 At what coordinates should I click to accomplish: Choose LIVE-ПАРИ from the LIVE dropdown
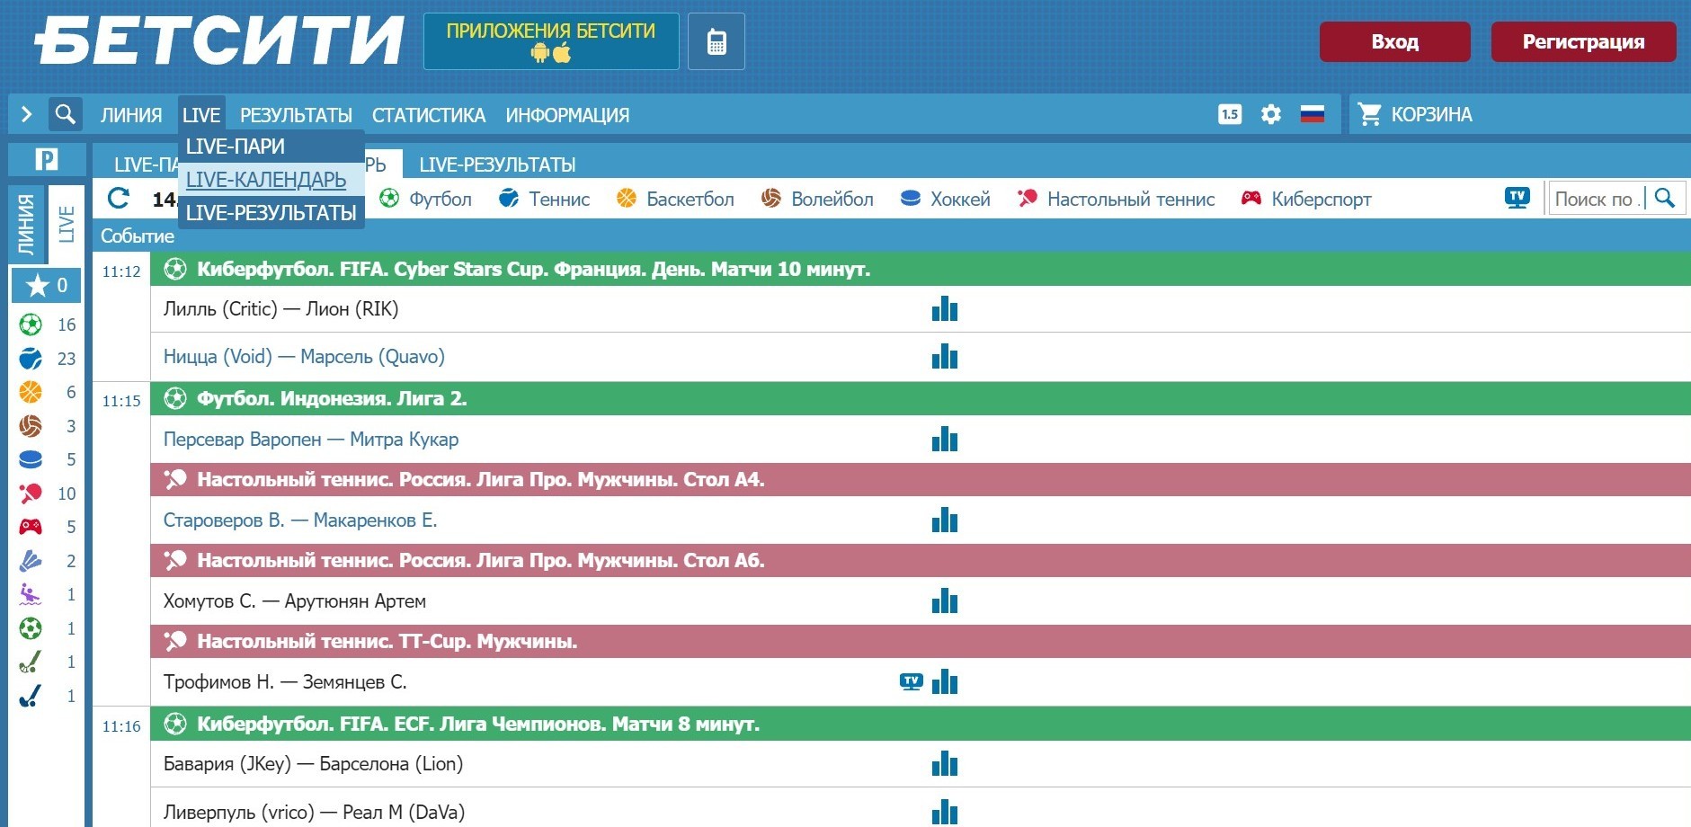click(271, 147)
